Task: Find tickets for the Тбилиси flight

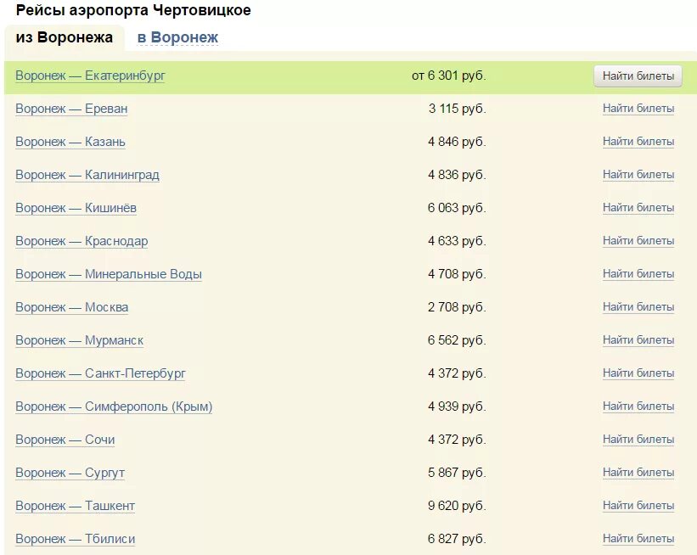Action: [x=638, y=539]
